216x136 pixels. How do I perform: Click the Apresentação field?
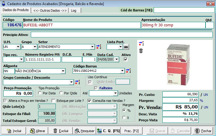point(173,25)
